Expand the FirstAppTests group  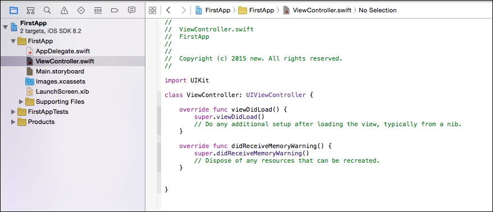tap(13, 112)
